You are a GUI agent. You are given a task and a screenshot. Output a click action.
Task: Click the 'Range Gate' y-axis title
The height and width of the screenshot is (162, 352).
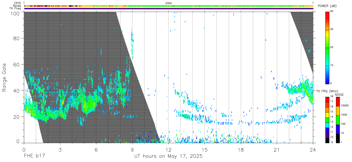4,77
